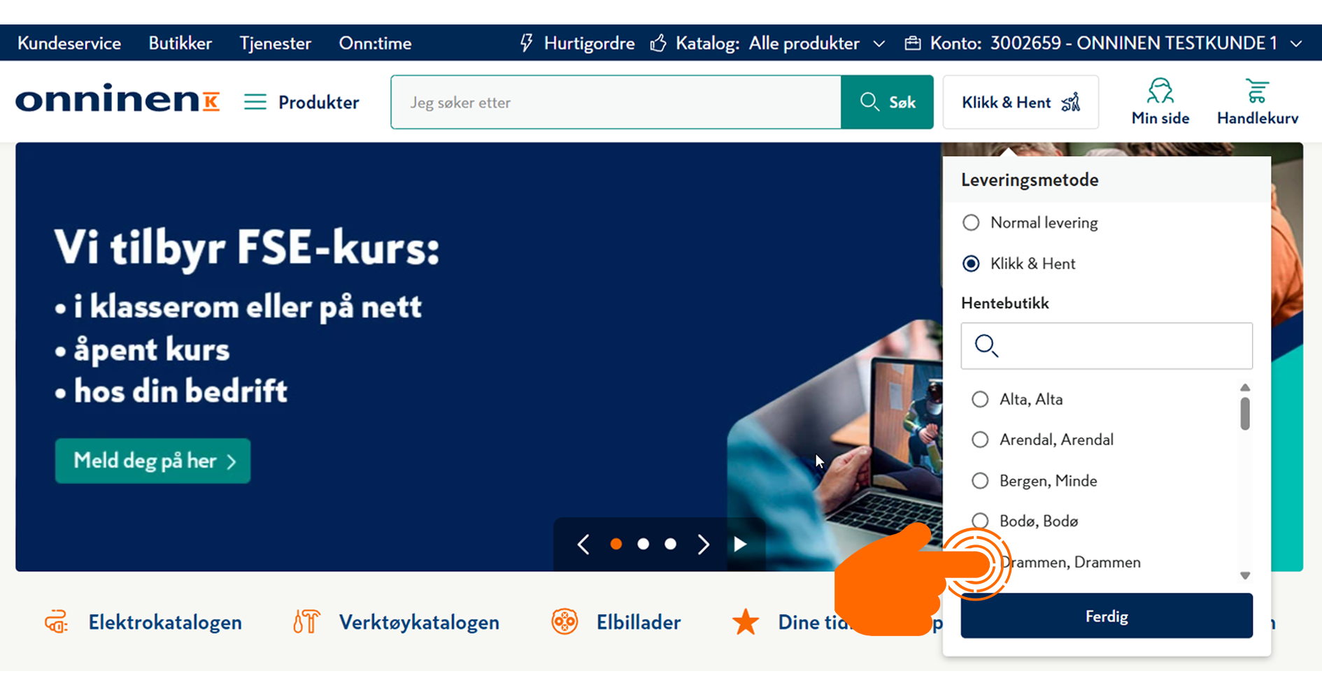1322x699 pixels.
Task: Click the Konto briefcase icon
Action: click(913, 43)
